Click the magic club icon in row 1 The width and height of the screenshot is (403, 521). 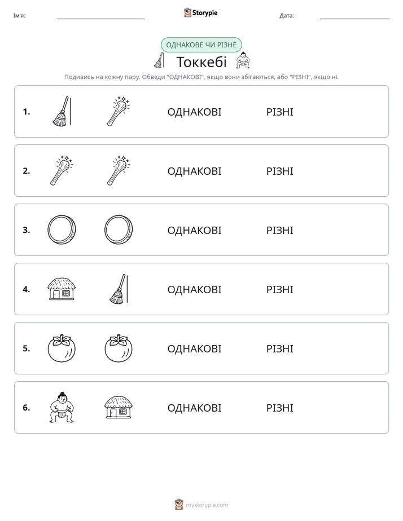click(119, 111)
